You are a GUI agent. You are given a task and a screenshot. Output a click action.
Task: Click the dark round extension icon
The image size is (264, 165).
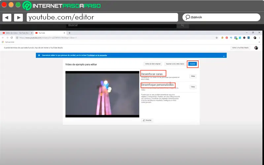pyautogui.click(x=244, y=38)
